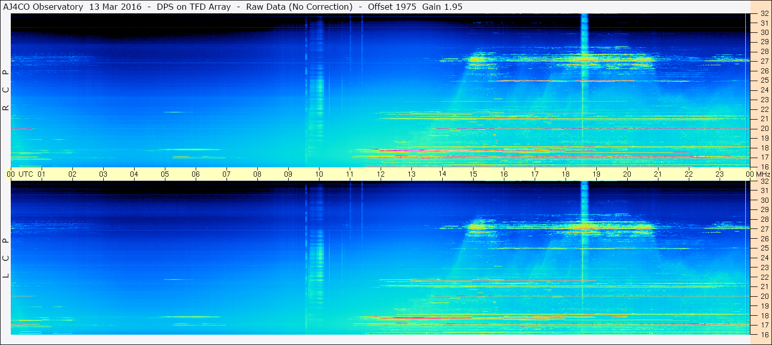This screenshot has width=772, height=345.
Task: Select the 05 hour tick label
Action: (x=165, y=174)
